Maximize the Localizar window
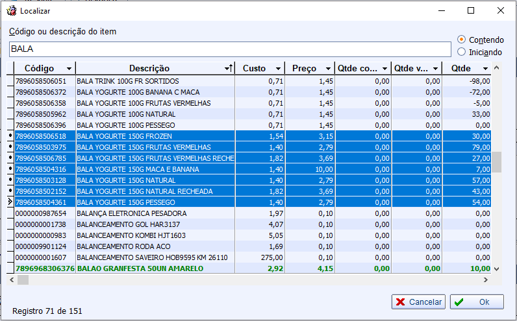The width and height of the screenshot is (517, 321). pyautogui.click(x=471, y=10)
